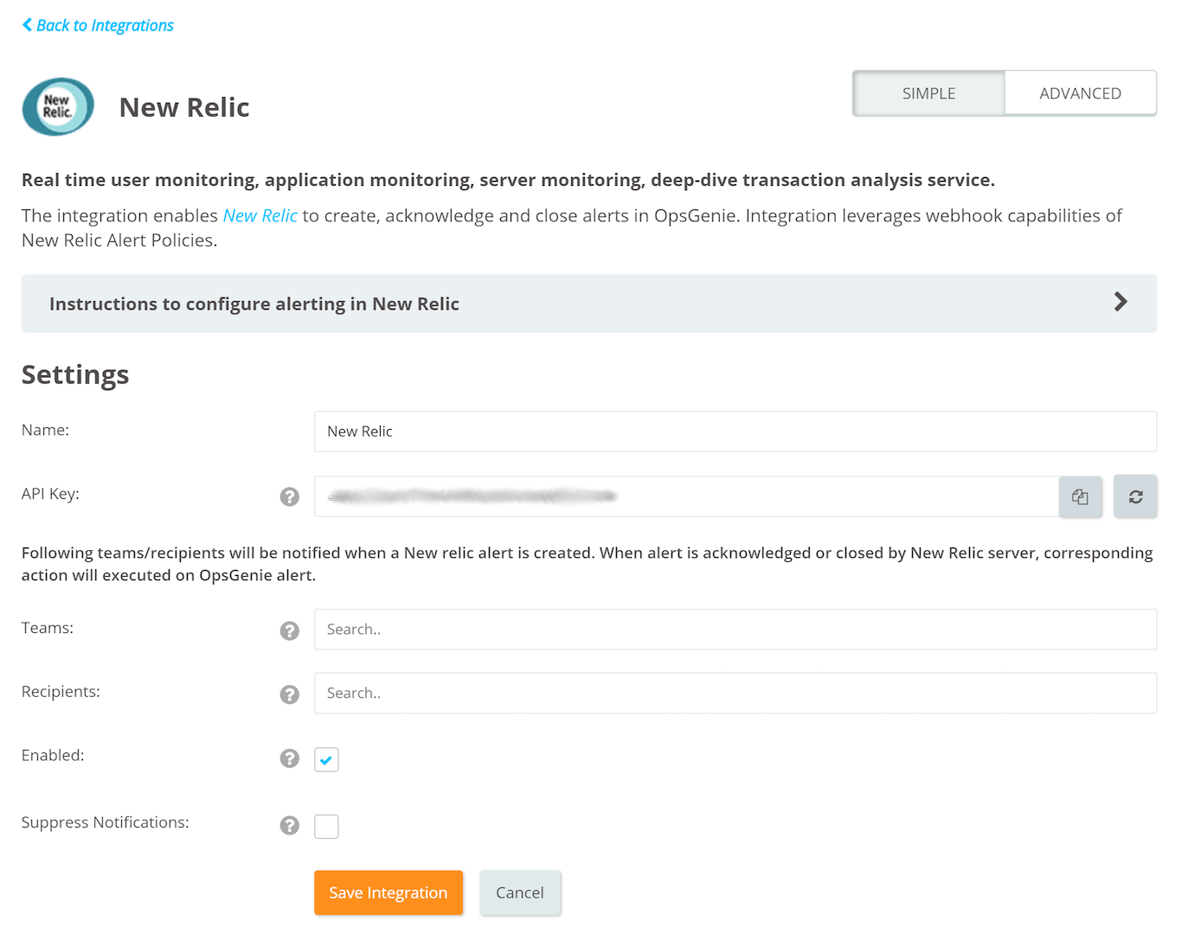Copy the API key to clipboard

click(1080, 496)
